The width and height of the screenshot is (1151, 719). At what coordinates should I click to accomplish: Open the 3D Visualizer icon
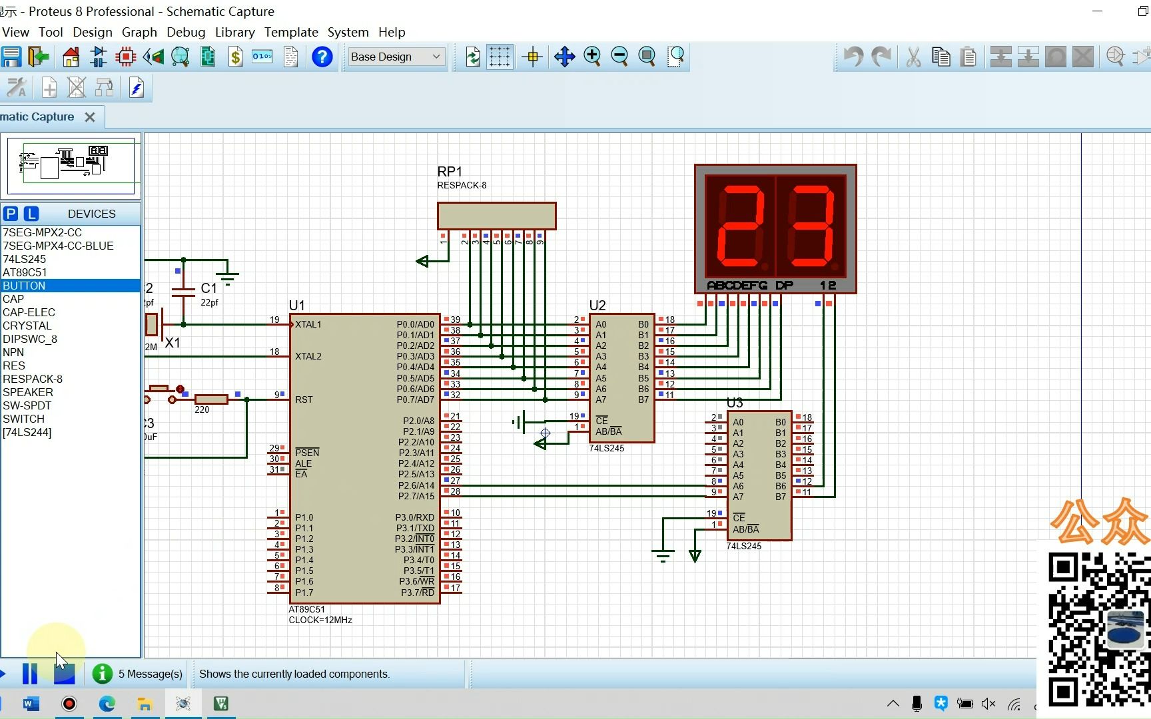click(153, 57)
